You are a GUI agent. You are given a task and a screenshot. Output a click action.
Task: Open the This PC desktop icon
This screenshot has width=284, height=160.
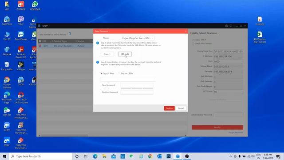coord(7,36)
